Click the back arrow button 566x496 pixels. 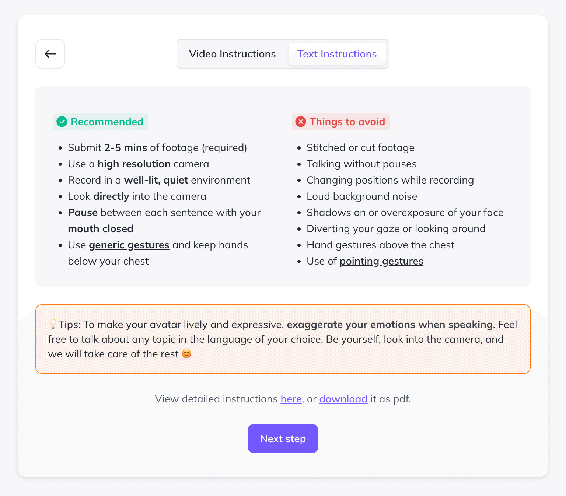pos(50,54)
